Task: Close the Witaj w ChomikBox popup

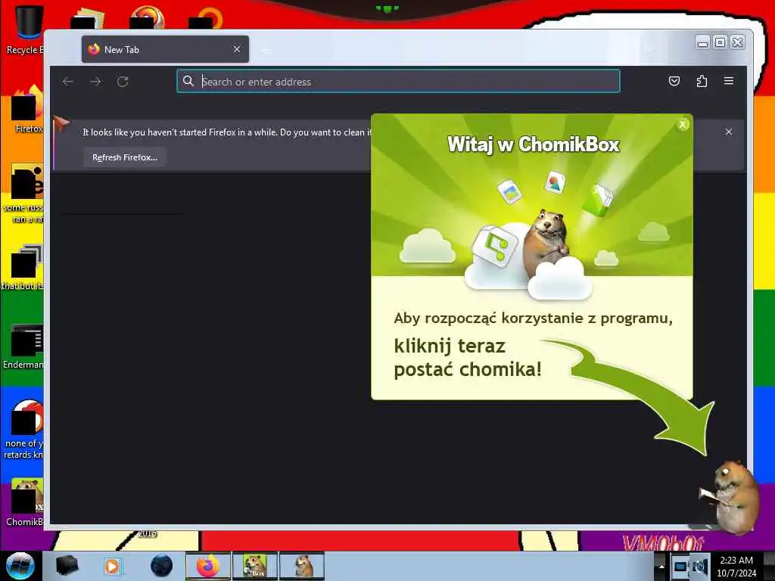Action: tap(683, 125)
